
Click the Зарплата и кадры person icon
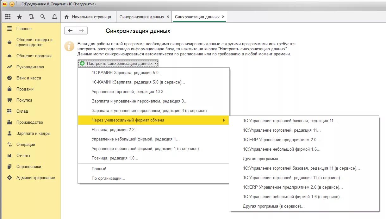point(9,133)
